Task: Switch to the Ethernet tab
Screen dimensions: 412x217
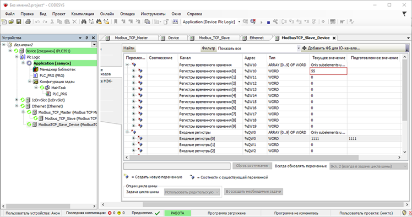Action: coord(257,38)
